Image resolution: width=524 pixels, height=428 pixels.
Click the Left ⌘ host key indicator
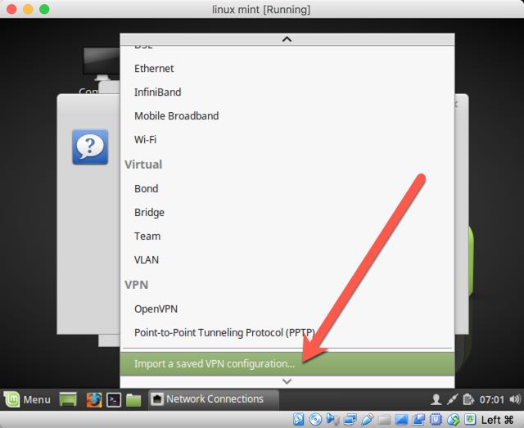[x=497, y=420]
